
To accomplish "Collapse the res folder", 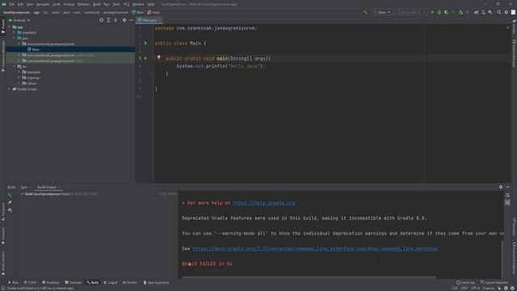I will coord(15,66).
